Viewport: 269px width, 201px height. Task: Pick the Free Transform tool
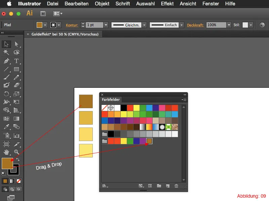point(16,102)
